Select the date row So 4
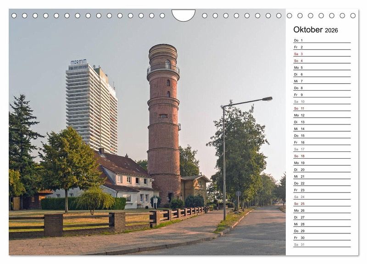The height and width of the screenshot is (264, 367). click(x=322, y=61)
